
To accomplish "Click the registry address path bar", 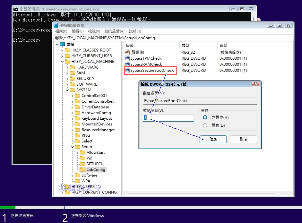I will tap(173, 38).
